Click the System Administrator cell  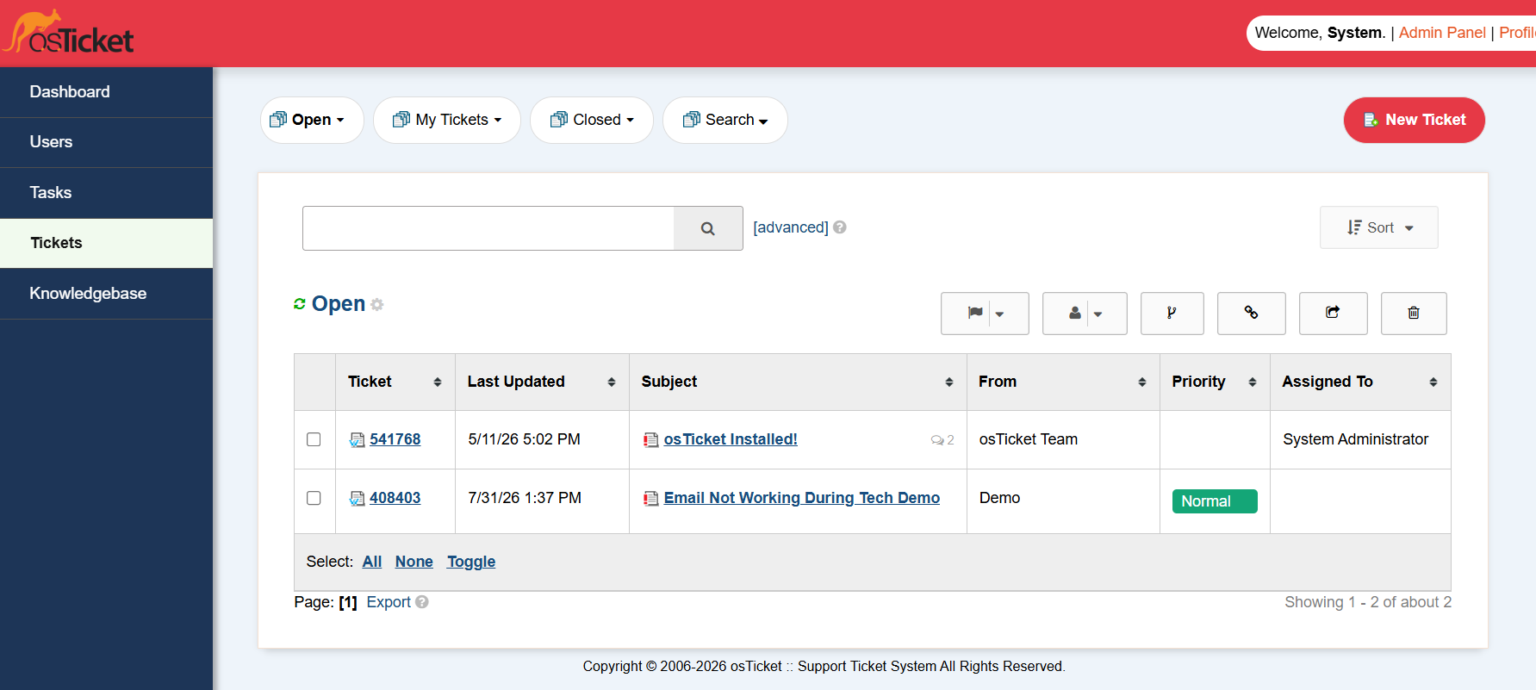[1360, 440]
